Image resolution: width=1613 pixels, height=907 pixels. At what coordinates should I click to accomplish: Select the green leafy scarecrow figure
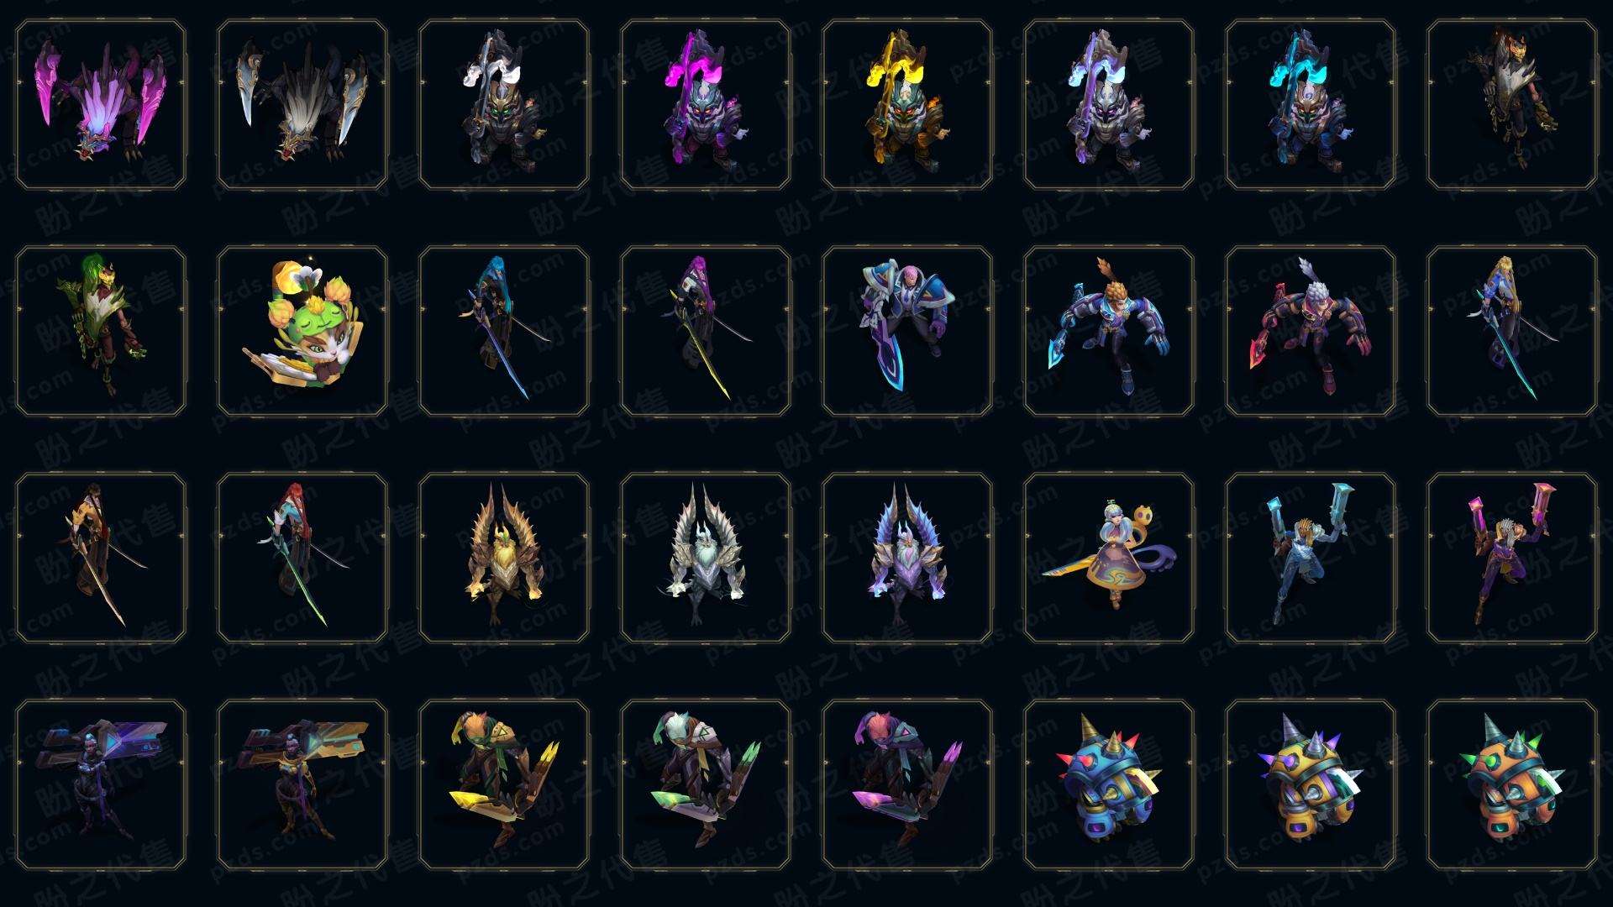tap(101, 331)
